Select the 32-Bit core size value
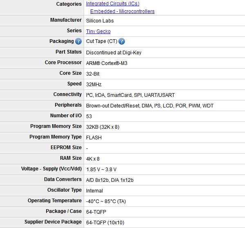Screen dimensions: 245x228 point(93,74)
